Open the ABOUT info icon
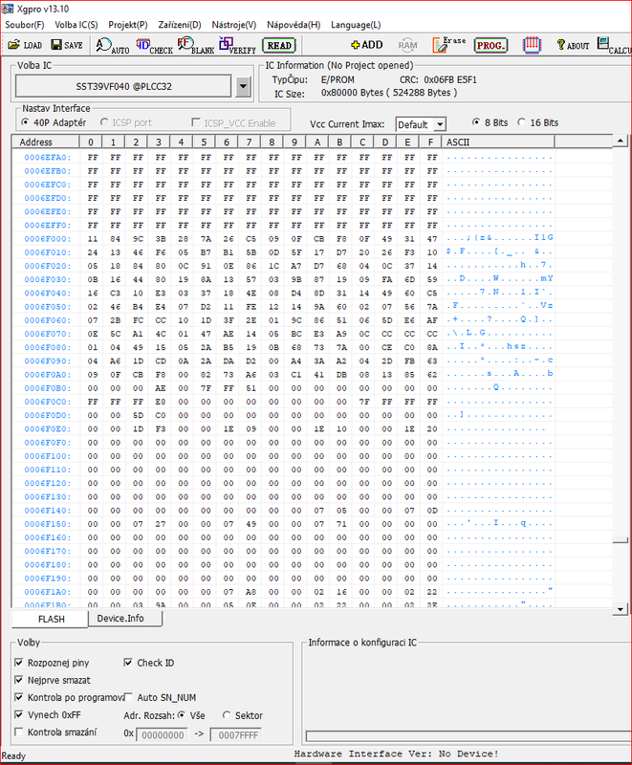 [573, 45]
